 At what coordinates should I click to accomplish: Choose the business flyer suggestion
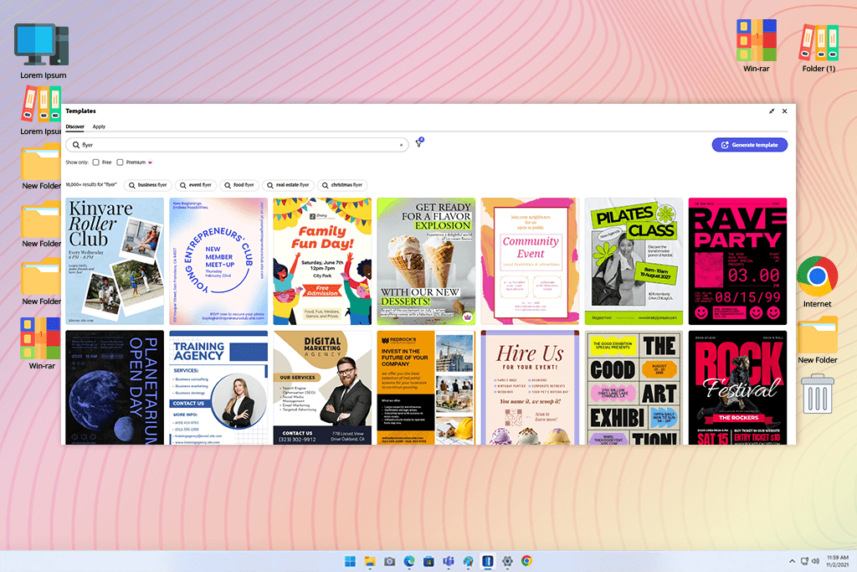[147, 185]
